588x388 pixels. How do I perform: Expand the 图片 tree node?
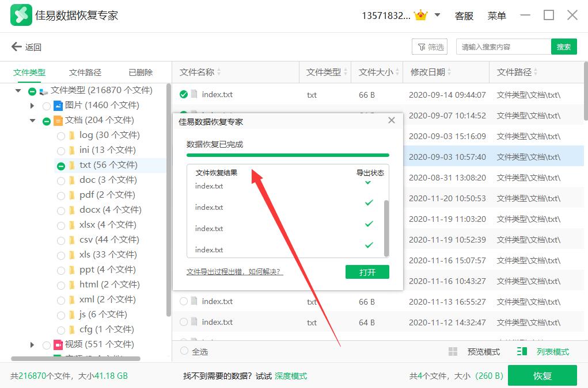click(x=32, y=106)
